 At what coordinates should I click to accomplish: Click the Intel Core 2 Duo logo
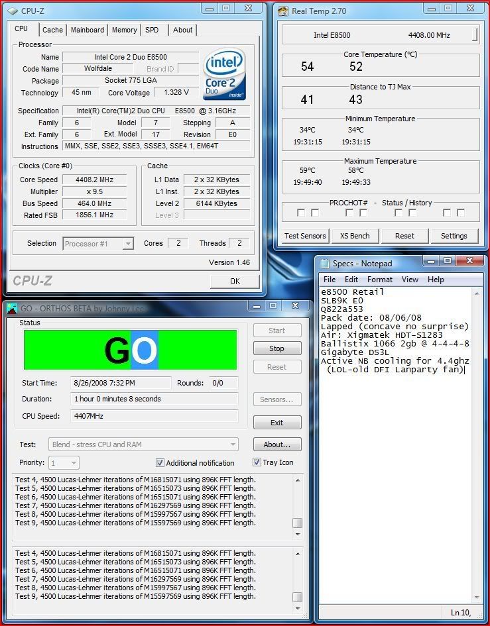[224, 74]
